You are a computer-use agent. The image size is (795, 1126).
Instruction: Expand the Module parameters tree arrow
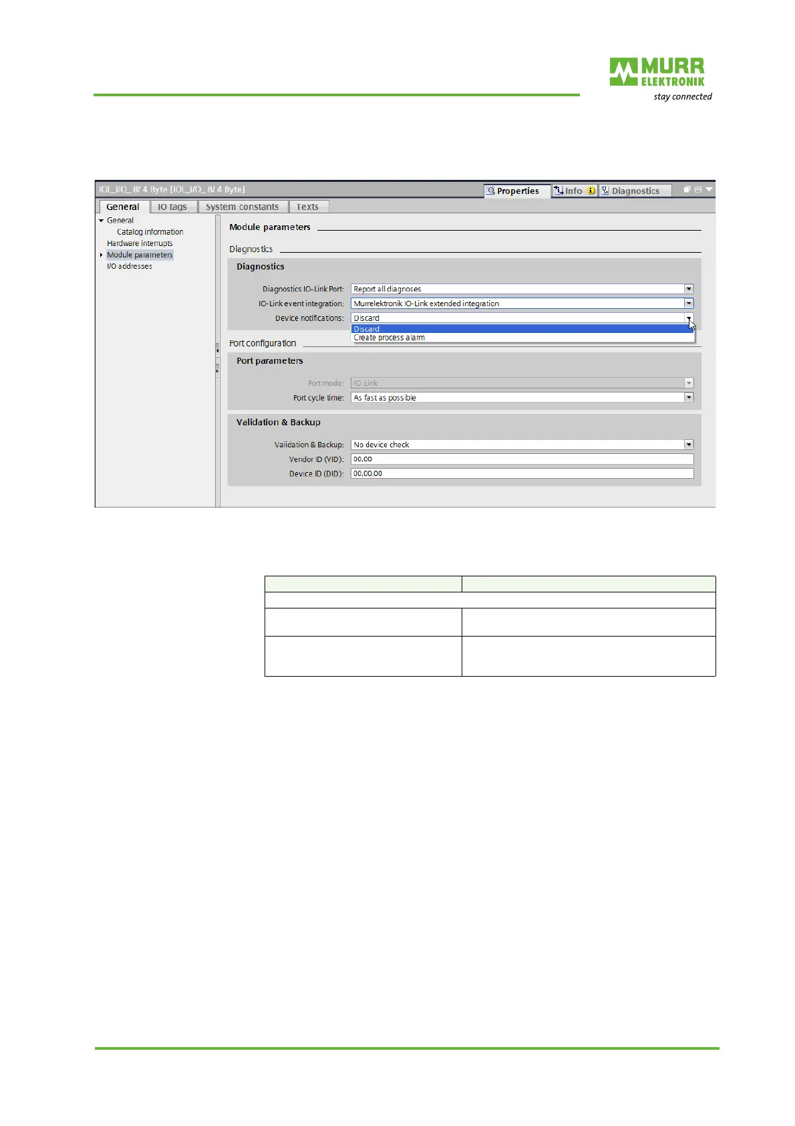[x=102, y=255]
